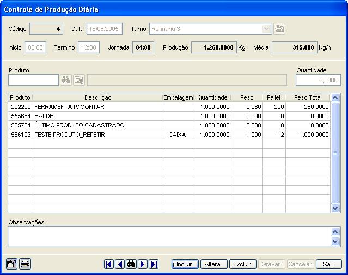Click product code 222222
This screenshot has width=348, height=275.
(21, 107)
